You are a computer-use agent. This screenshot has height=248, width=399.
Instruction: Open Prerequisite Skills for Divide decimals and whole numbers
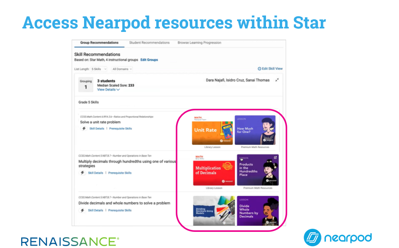pos(120,210)
